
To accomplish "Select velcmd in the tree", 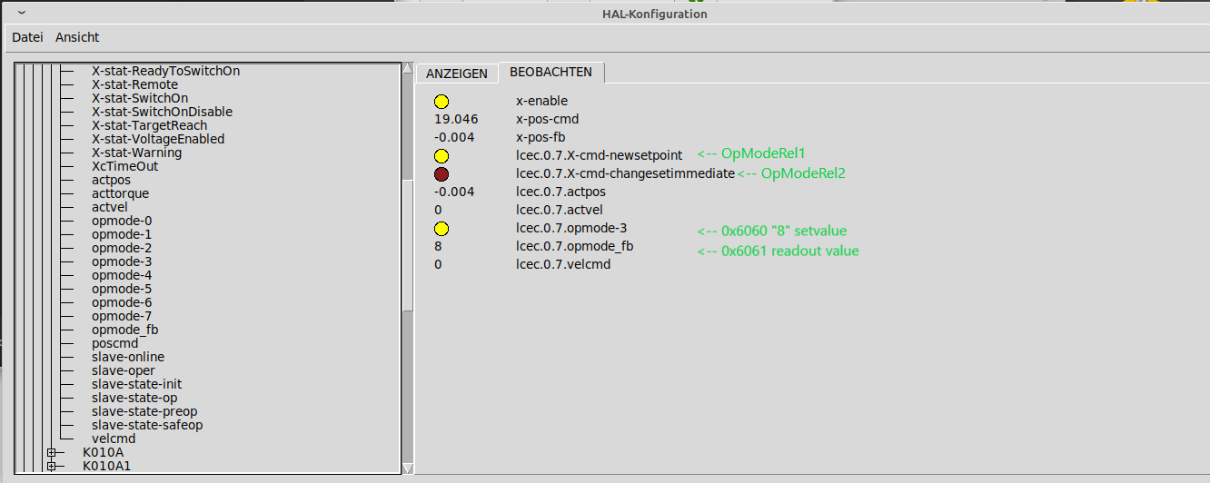I will [114, 439].
